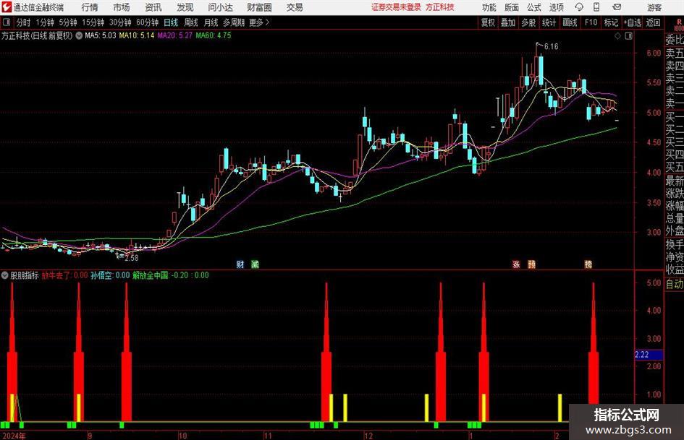This screenshot has width=684, height=440.
Task: Click the 涨 event marker on chart
Action: [516, 264]
